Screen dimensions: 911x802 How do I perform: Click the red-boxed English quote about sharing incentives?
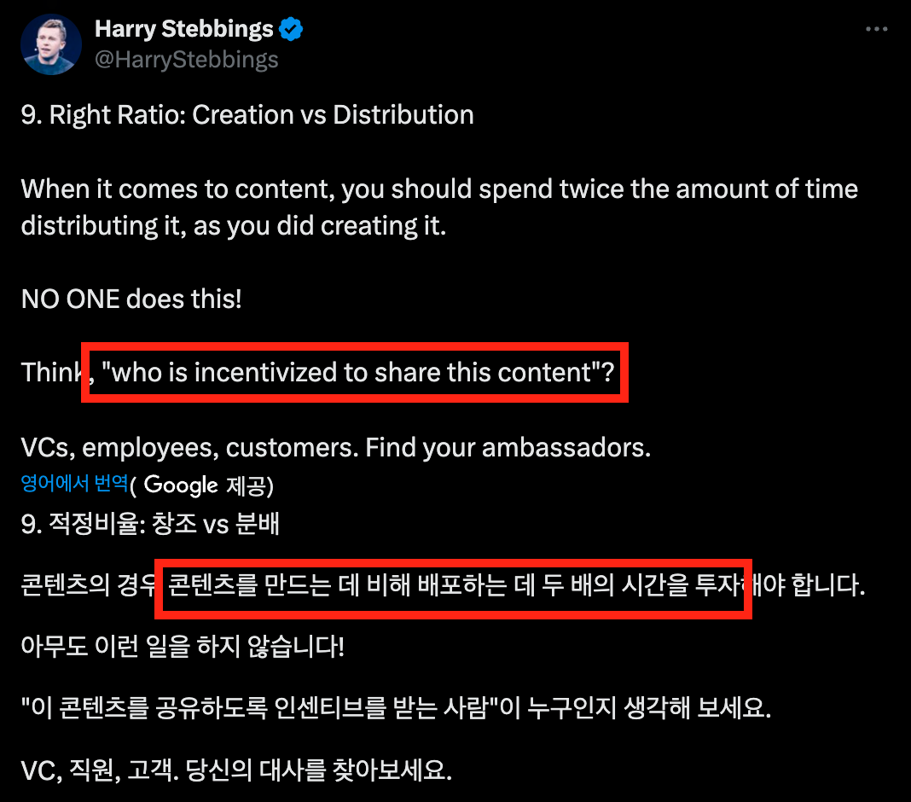(x=355, y=372)
